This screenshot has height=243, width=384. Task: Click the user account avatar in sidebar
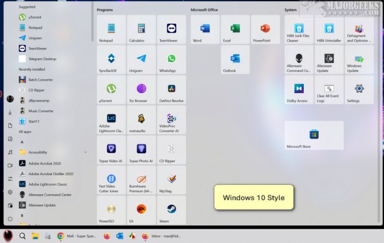coord(10,99)
